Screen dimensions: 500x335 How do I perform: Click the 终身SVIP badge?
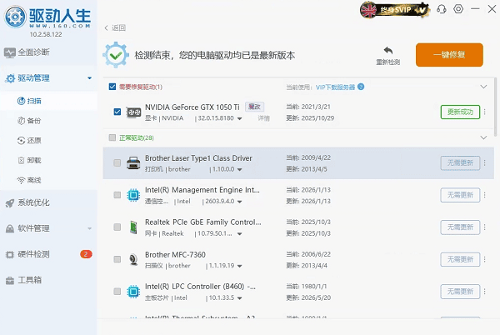tap(395, 10)
